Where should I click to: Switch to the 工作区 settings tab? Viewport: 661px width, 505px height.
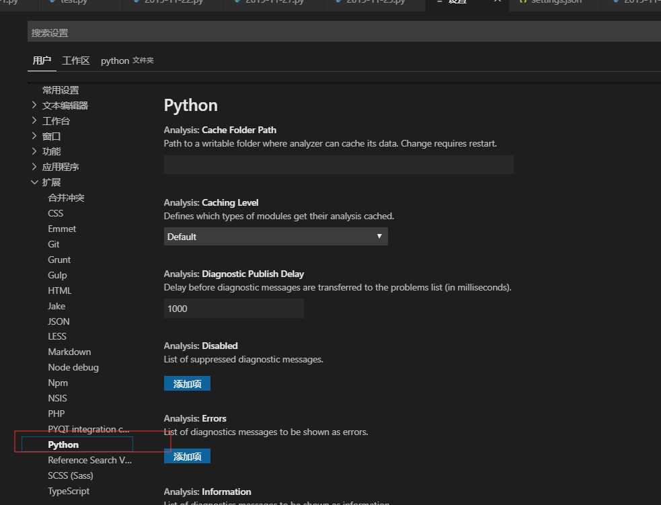(x=76, y=61)
